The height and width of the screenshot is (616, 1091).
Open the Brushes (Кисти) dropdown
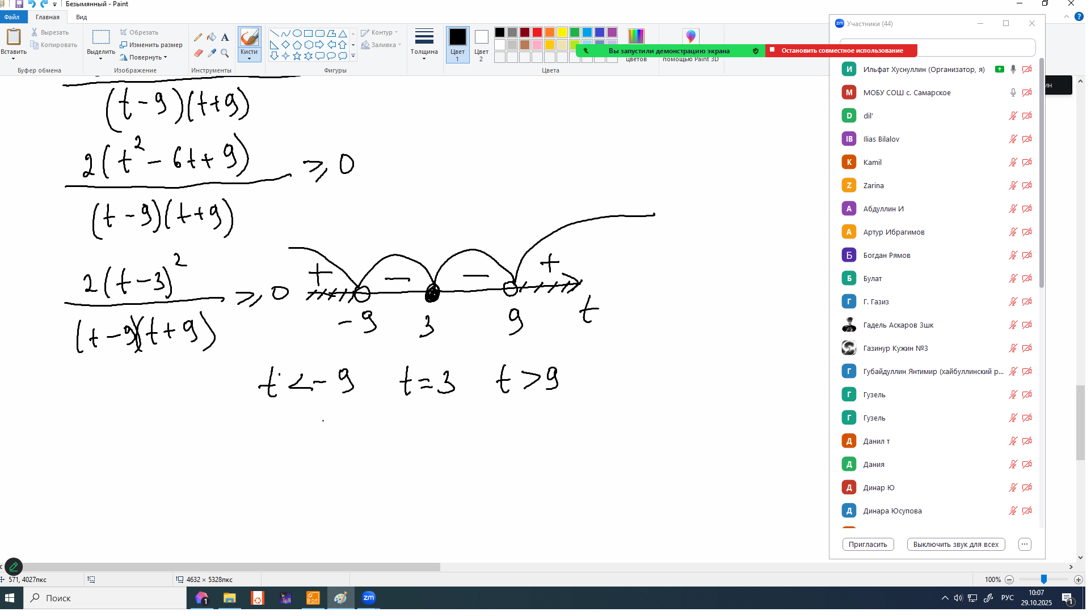pyautogui.click(x=249, y=55)
